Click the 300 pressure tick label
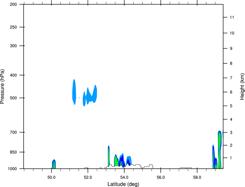Screen dimensions: 245x187 (x=13, y=46)
